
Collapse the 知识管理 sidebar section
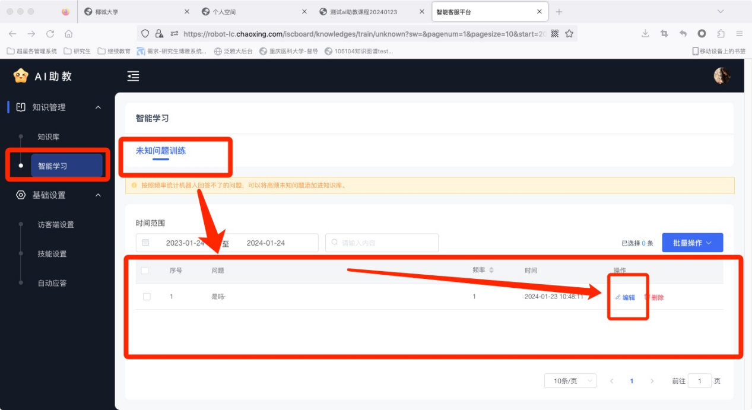[x=98, y=107]
